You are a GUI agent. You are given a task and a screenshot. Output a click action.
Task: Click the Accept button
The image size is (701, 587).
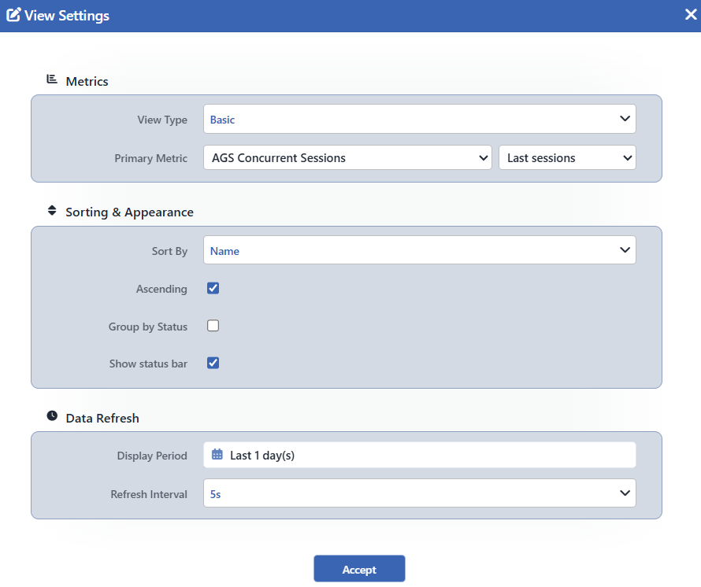(359, 569)
